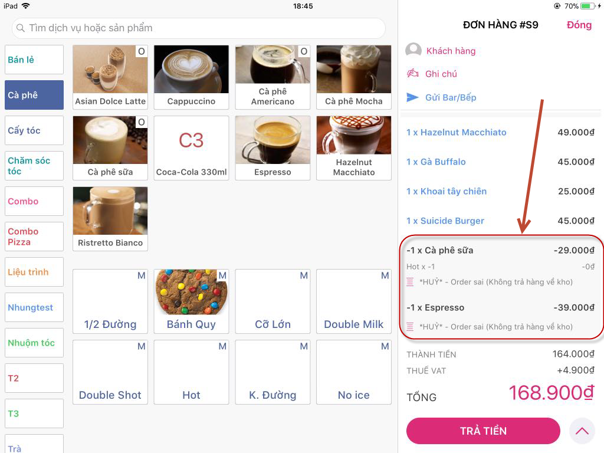Click the Gửi Bar/Bếp send arrow icon
Viewport: 604px width, 453px height.
pyautogui.click(x=412, y=97)
